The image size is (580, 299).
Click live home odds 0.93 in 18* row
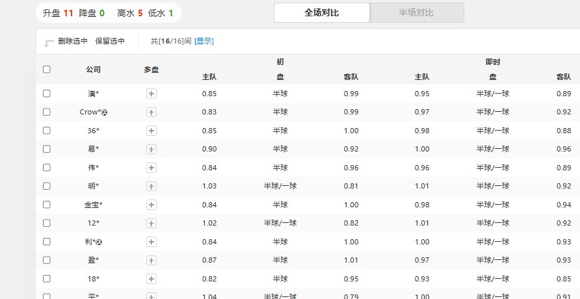pos(422,279)
